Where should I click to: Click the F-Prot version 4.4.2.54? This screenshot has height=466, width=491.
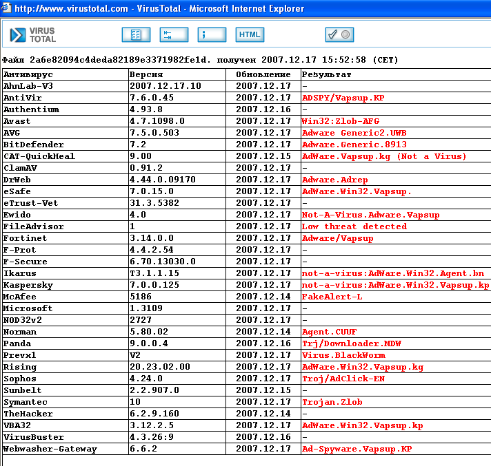coord(152,250)
